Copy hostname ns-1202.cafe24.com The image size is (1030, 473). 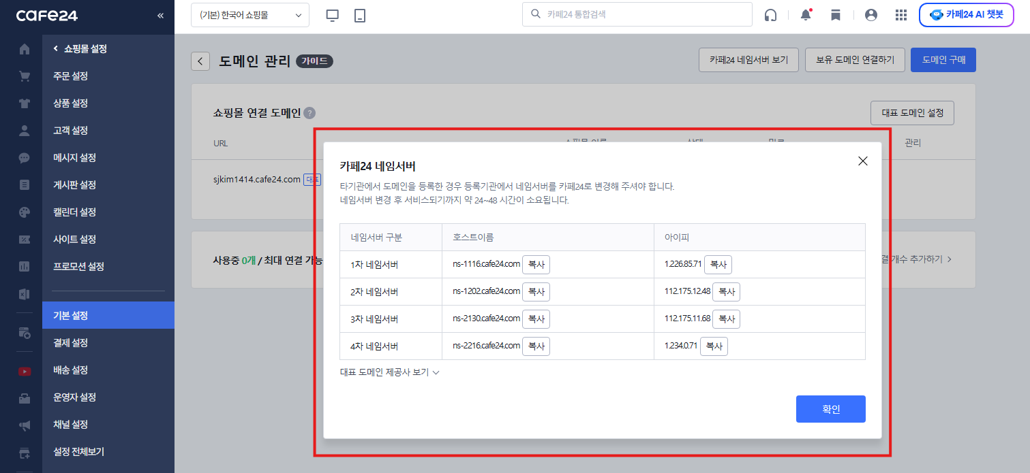(536, 292)
